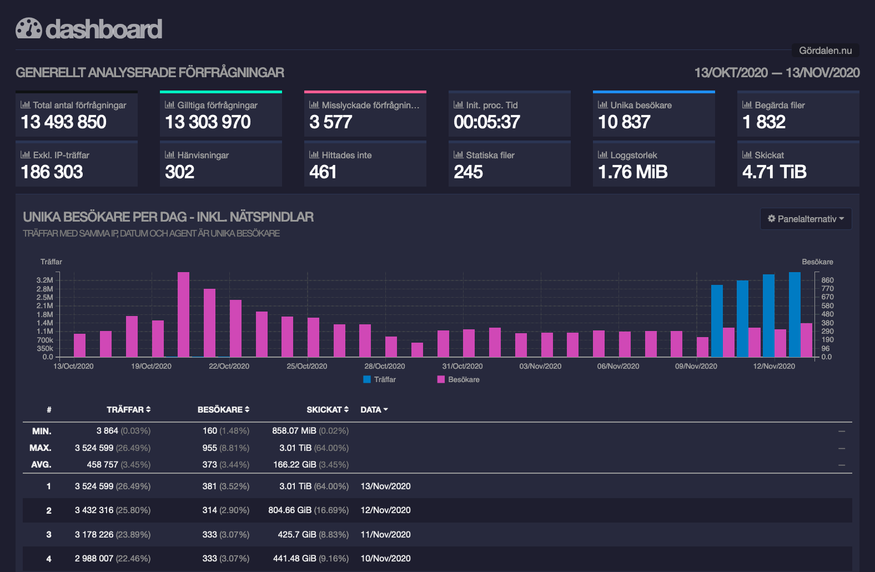
Task: Click the 425.7 GiB sent cell
Action: pyautogui.click(x=297, y=534)
